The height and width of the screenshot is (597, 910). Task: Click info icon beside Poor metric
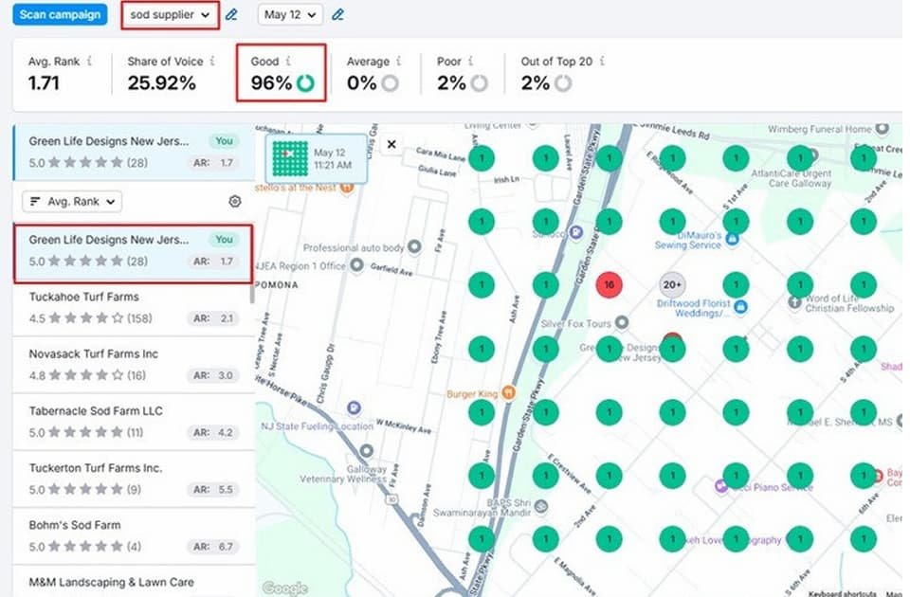(471, 61)
